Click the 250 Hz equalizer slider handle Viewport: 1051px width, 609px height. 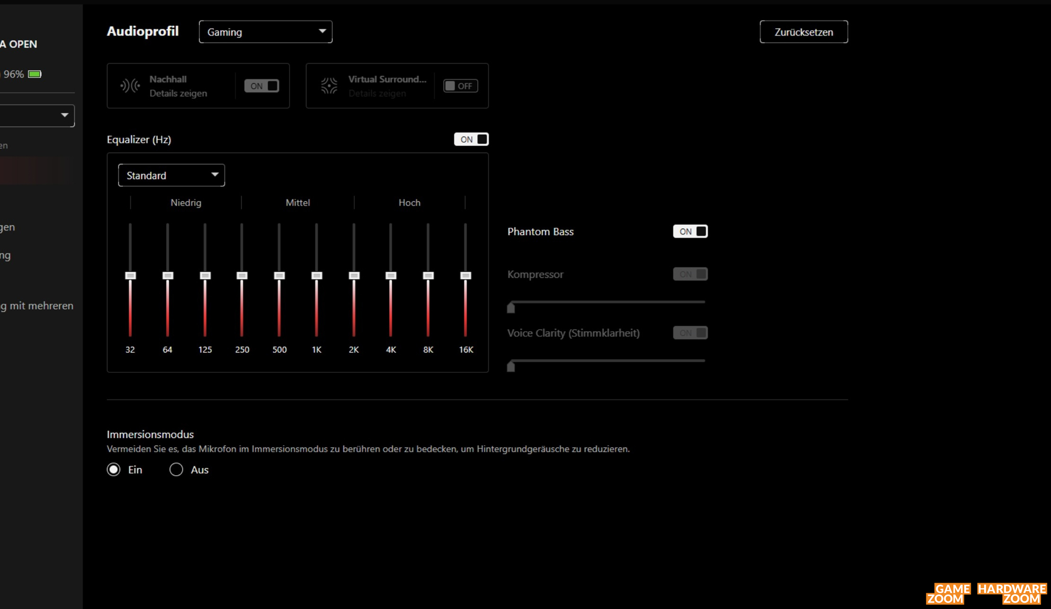(x=242, y=276)
